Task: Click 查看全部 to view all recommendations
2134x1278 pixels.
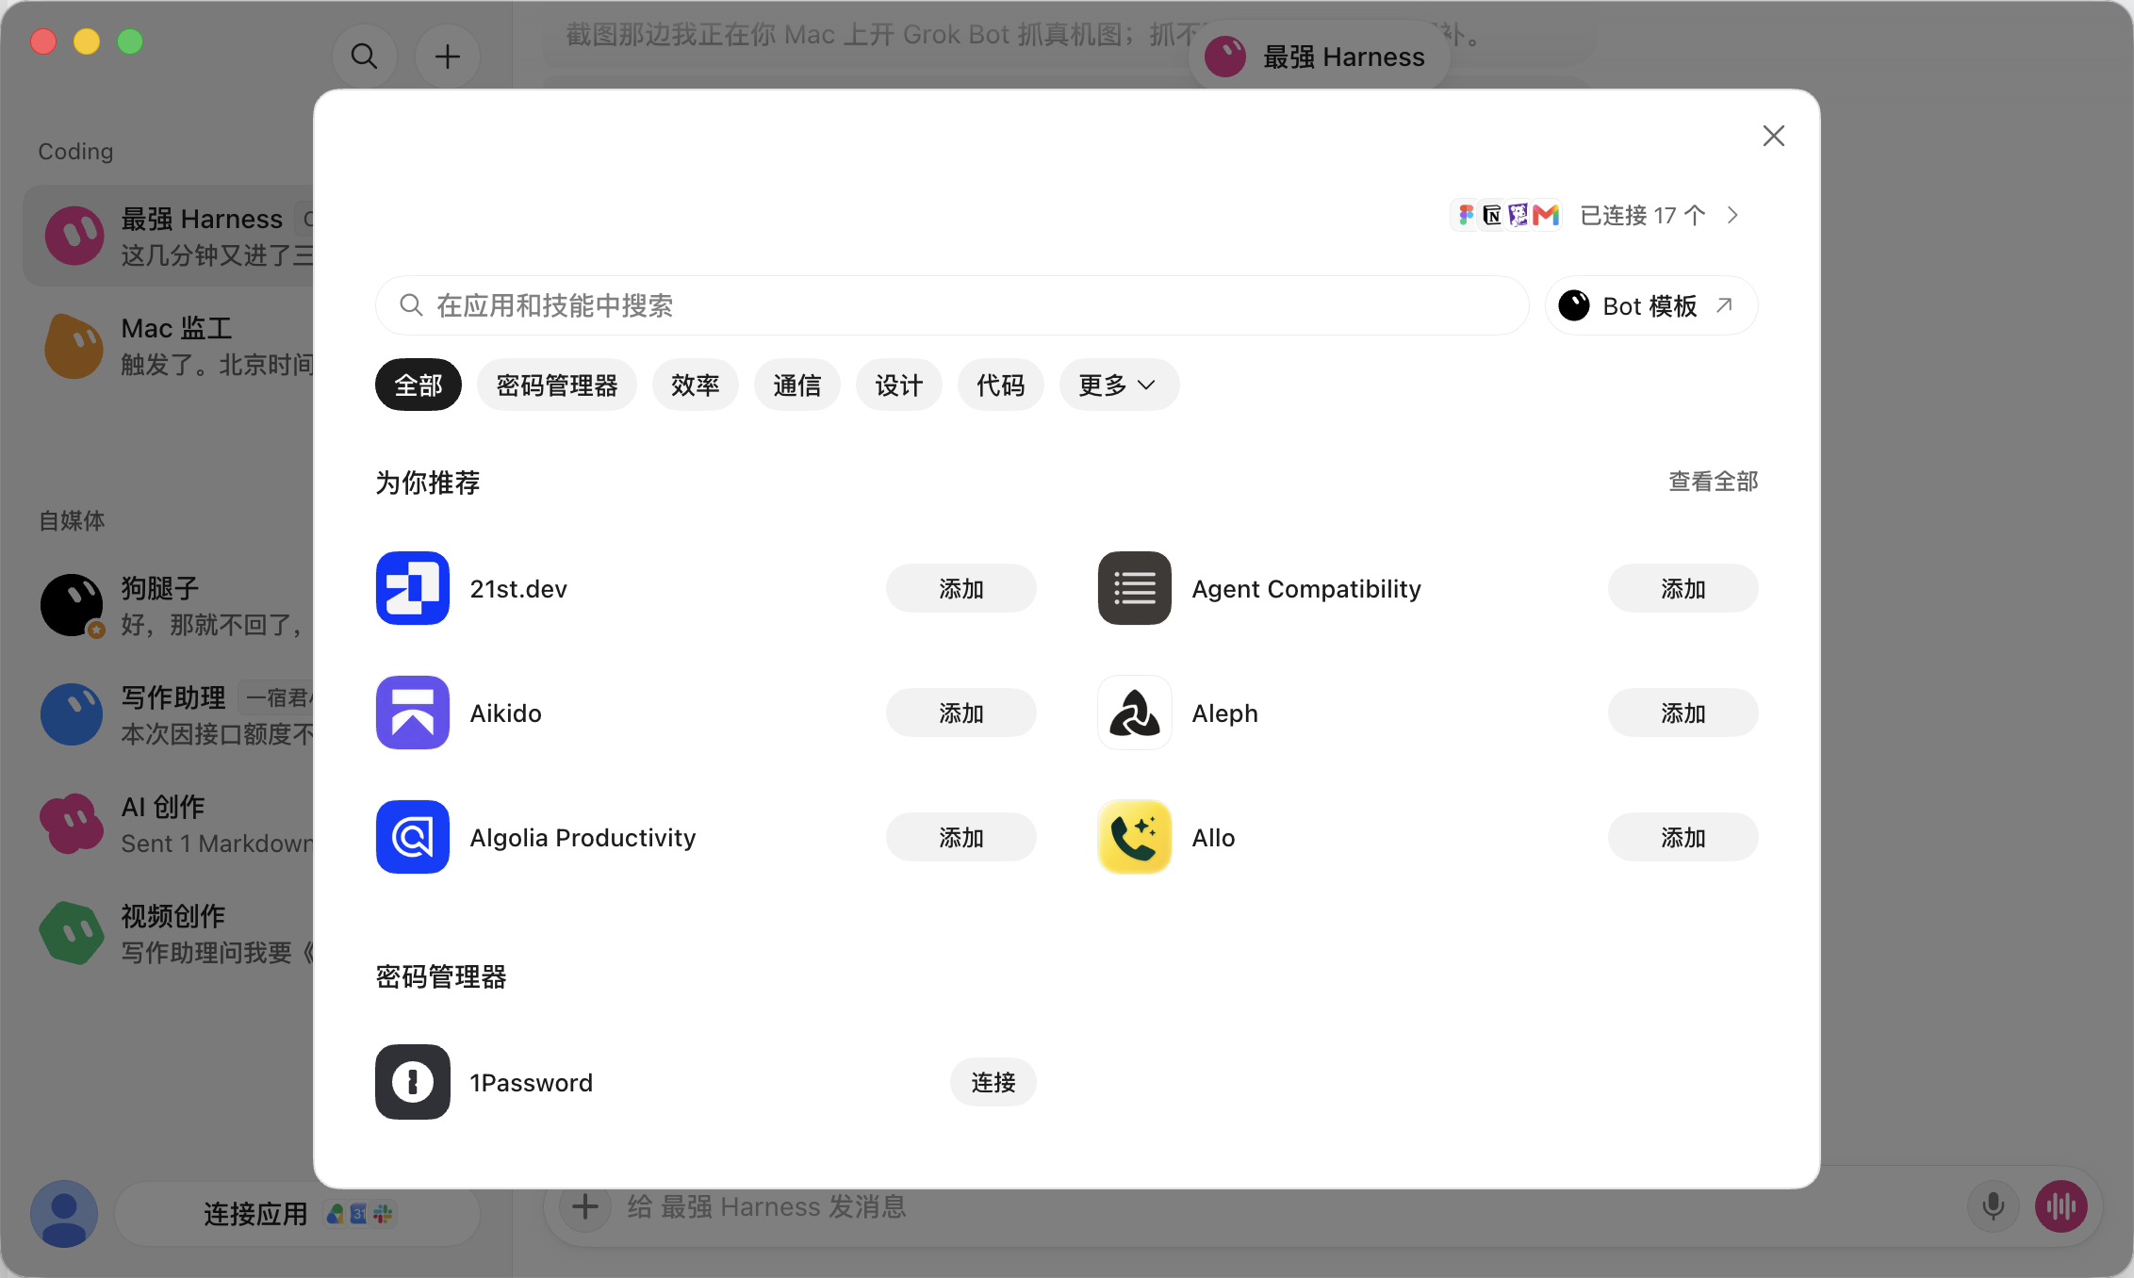Action: click(x=1714, y=482)
